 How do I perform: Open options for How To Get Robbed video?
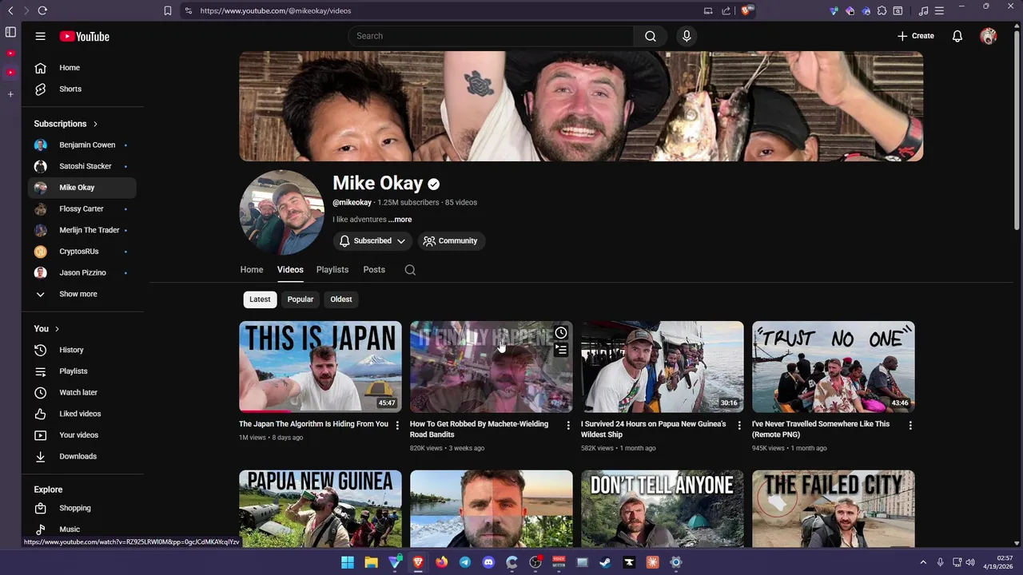568,426
